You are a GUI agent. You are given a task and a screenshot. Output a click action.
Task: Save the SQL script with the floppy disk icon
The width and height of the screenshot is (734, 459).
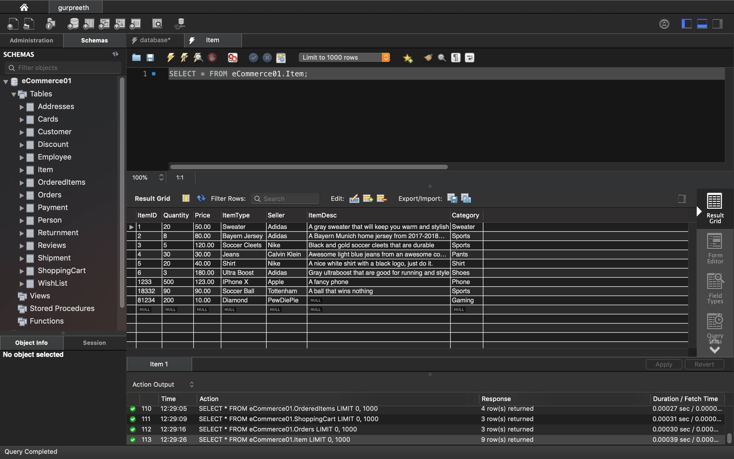pos(150,57)
